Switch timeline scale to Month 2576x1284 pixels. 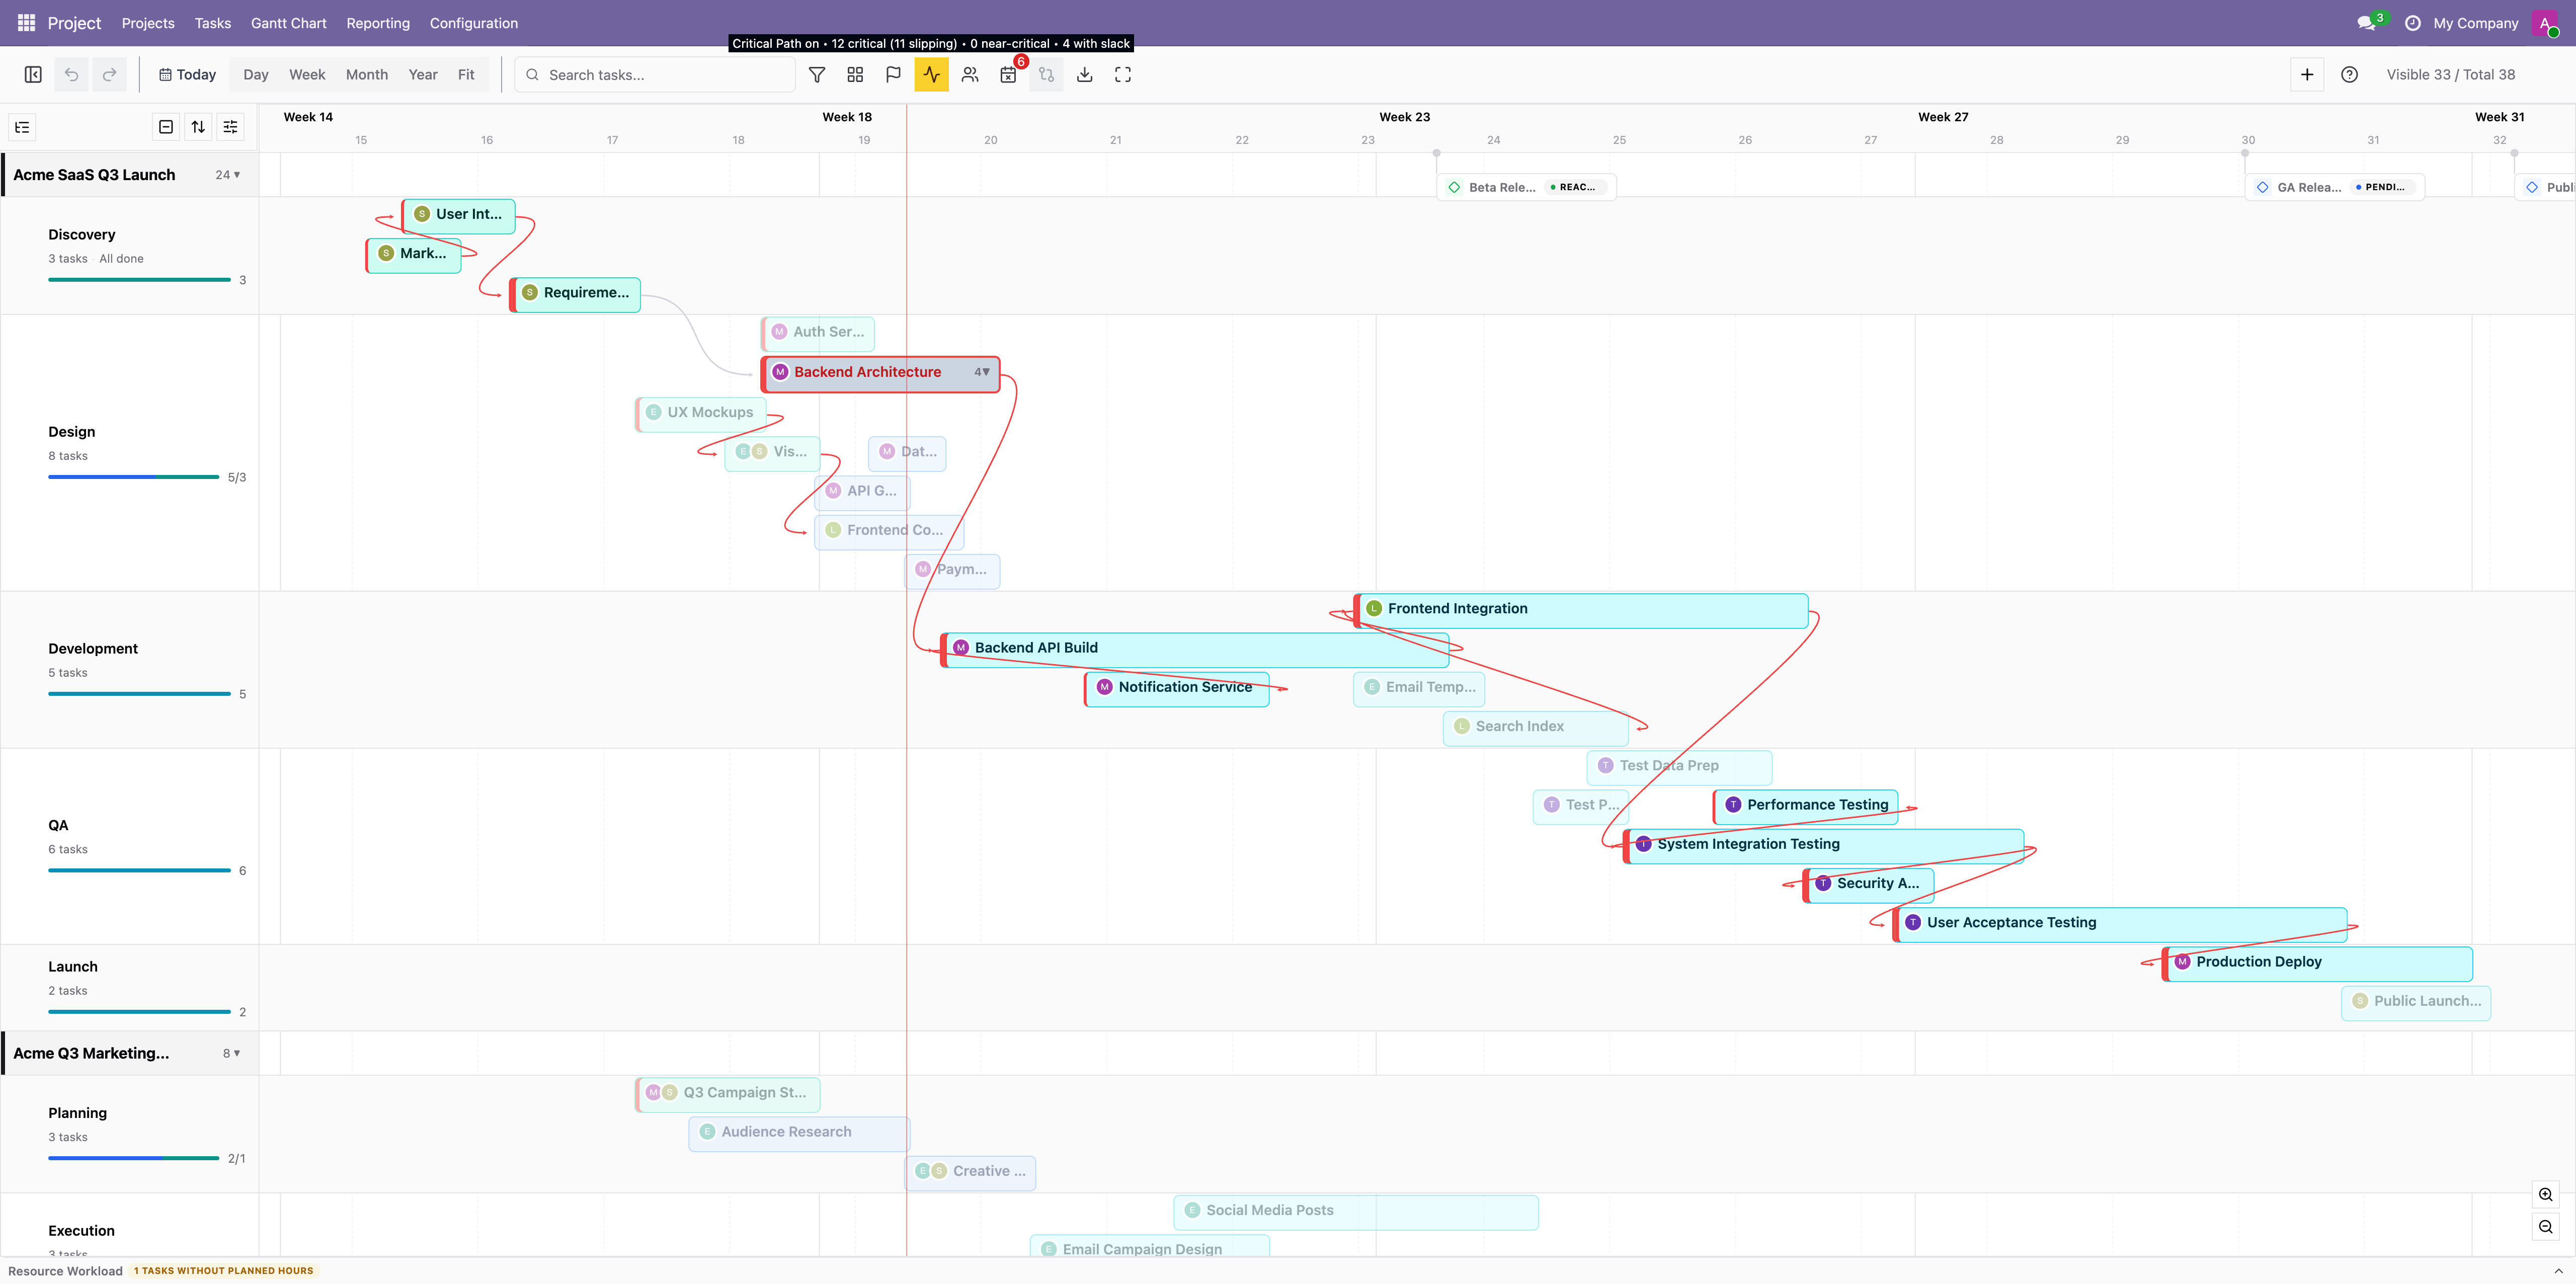coord(367,75)
